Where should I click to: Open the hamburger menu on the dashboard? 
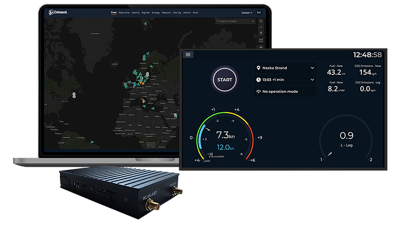pyautogui.click(x=189, y=54)
